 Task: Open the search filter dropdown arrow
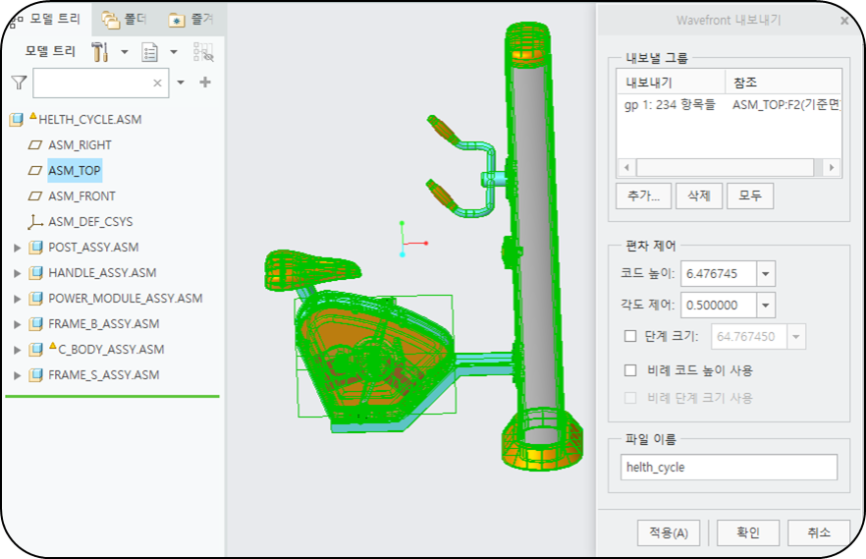[181, 83]
